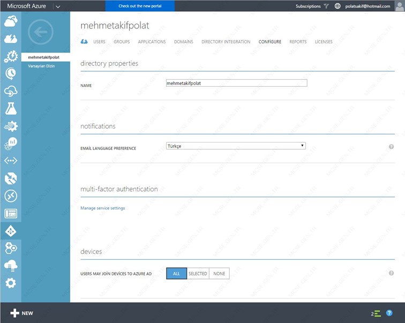Viewport: 405px width, 323px height.
Task: Switch to the CONFIGURE tab
Action: point(270,42)
